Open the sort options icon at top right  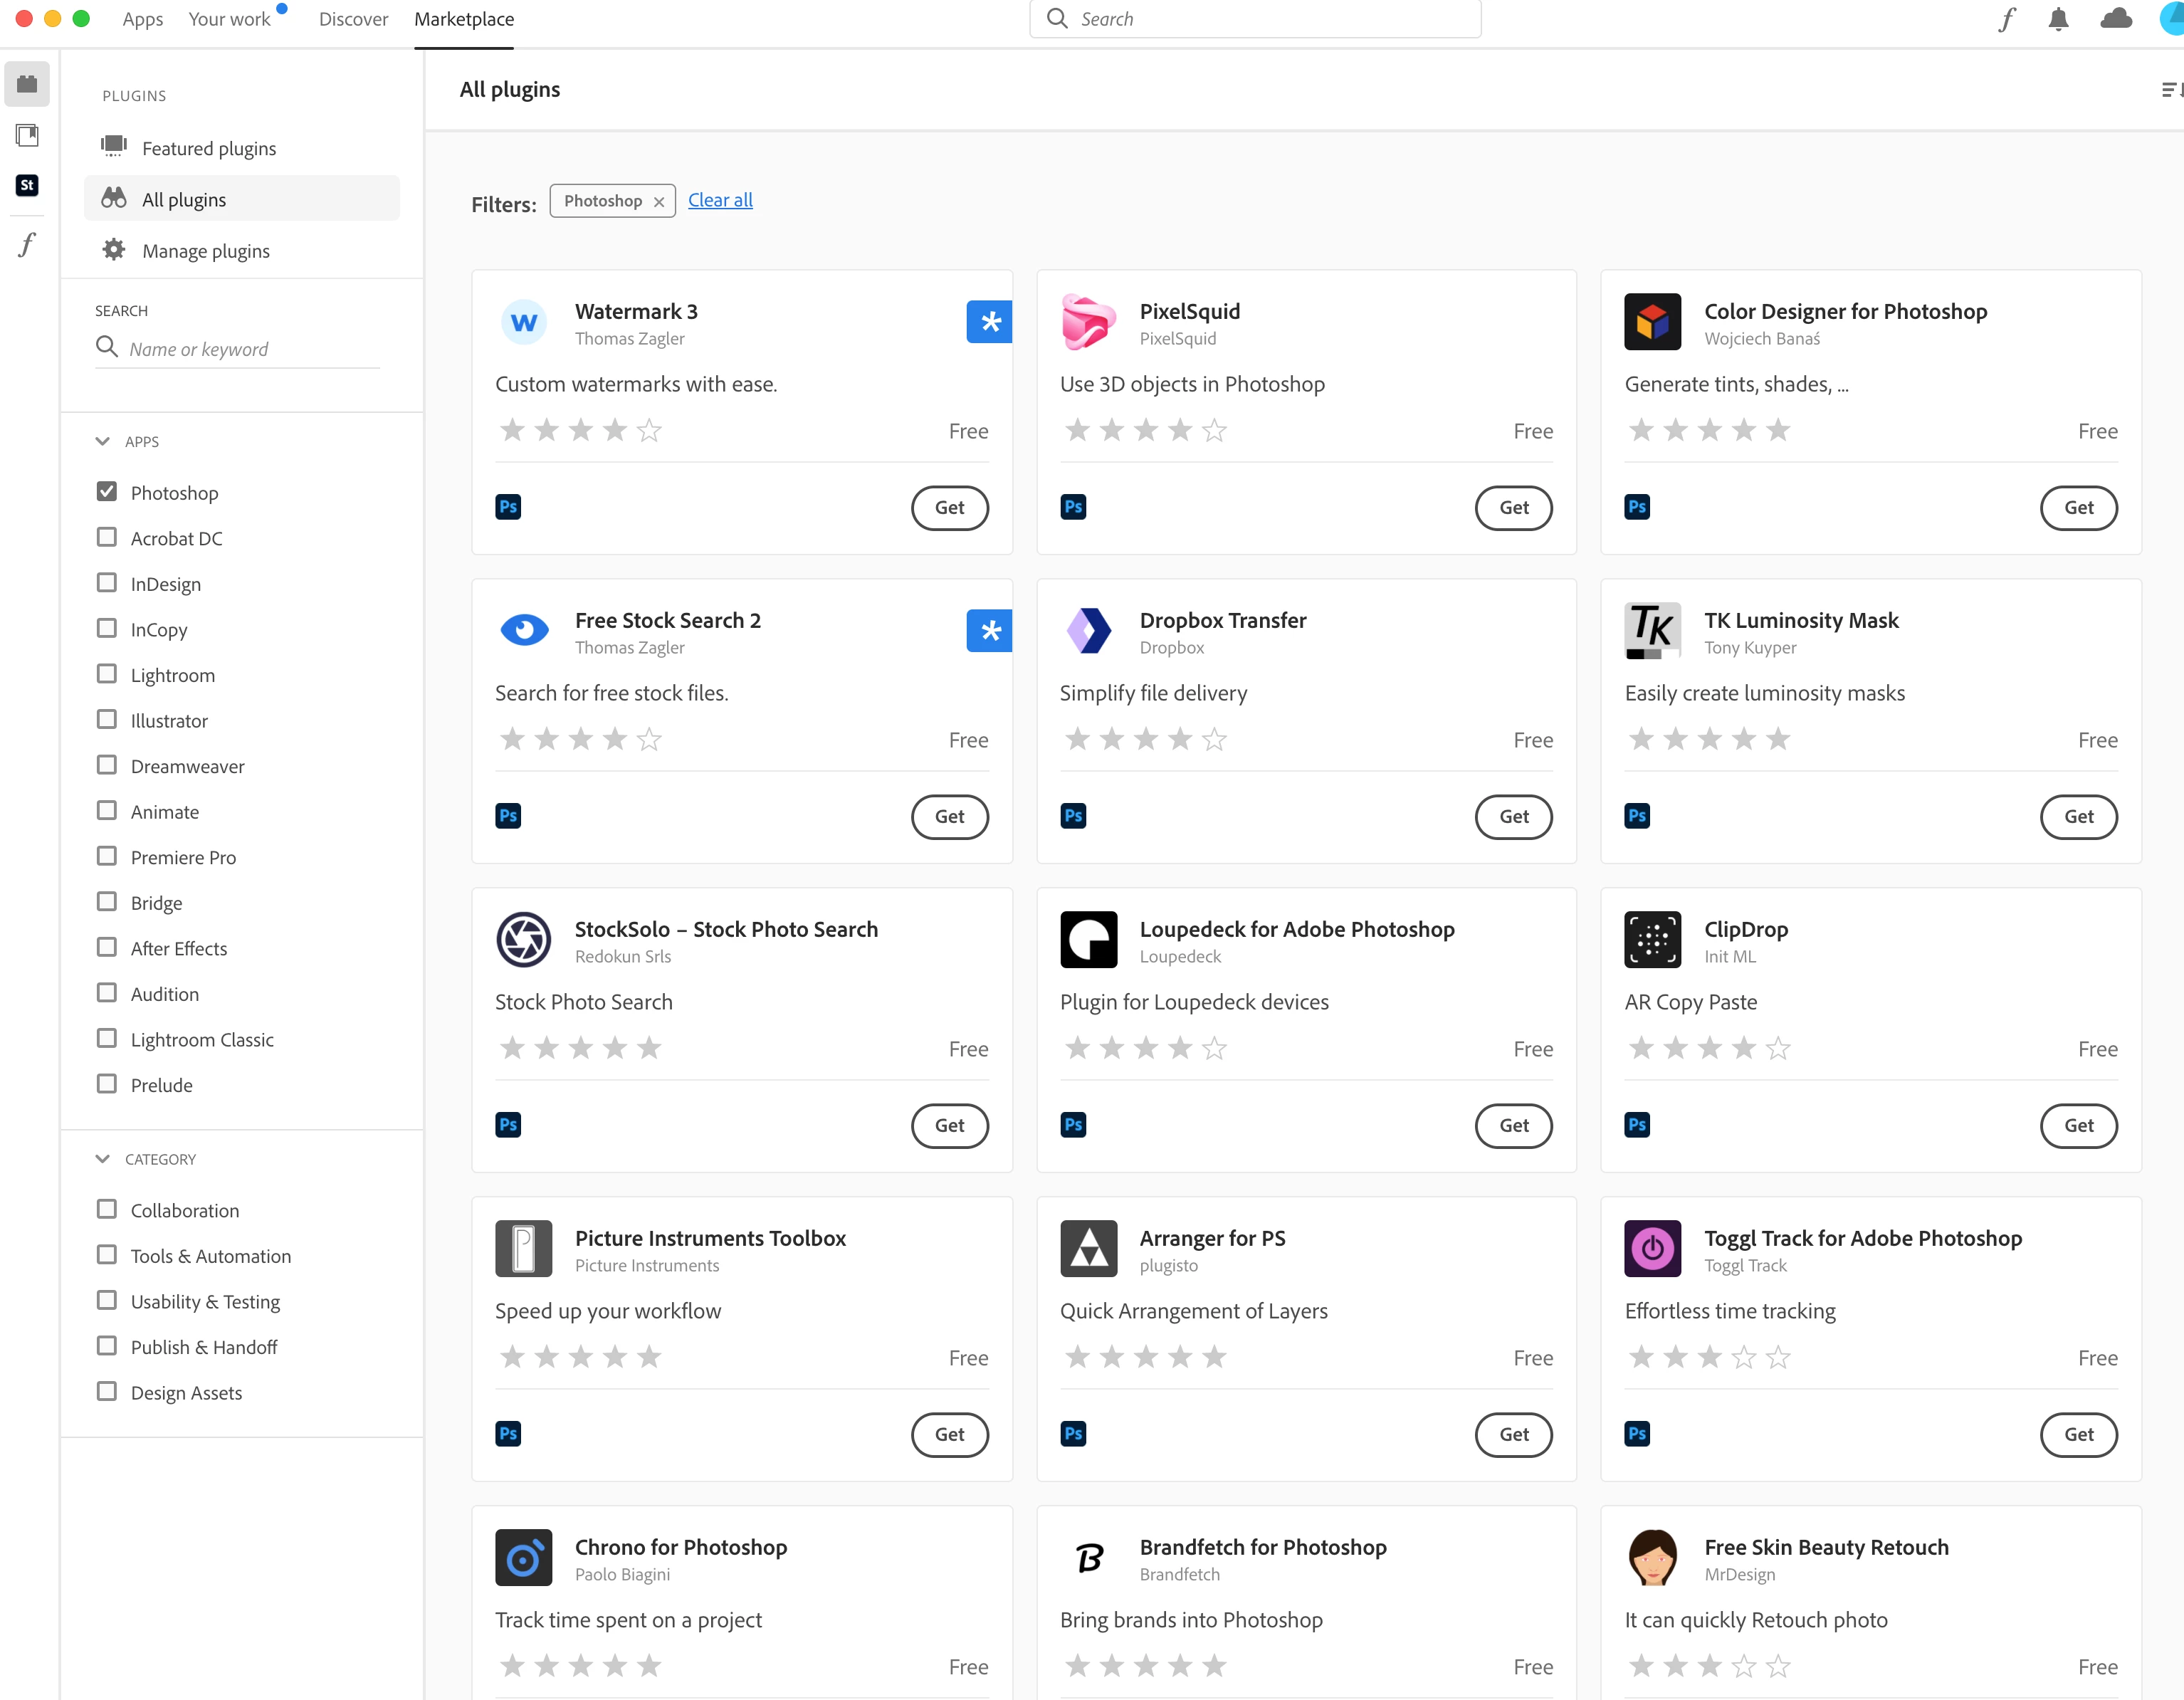pyautogui.click(x=2170, y=90)
